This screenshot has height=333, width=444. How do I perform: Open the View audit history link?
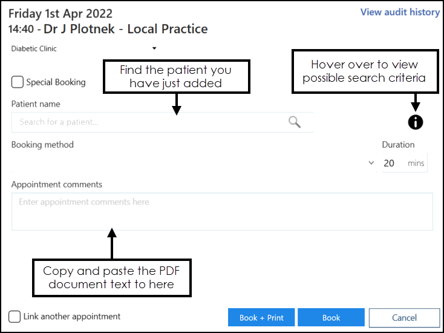(400, 12)
